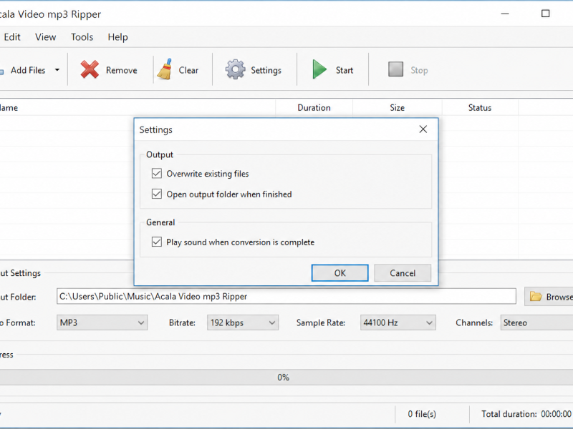Sort by Duration column header
The width and height of the screenshot is (573, 429).
pos(314,108)
